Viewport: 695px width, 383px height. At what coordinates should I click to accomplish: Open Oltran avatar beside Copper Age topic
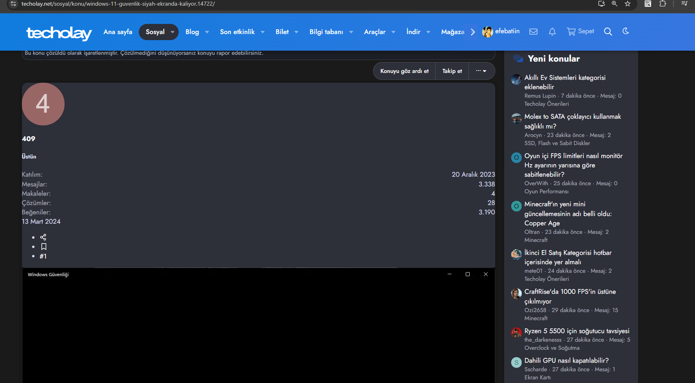pos(516,206)
